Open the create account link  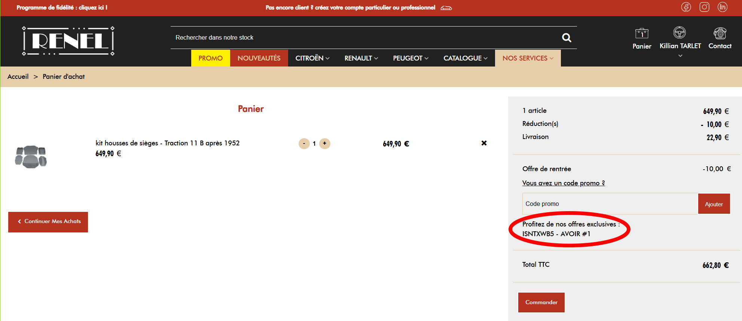(x=351, y=7)
